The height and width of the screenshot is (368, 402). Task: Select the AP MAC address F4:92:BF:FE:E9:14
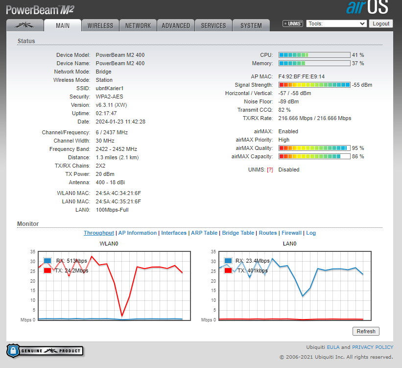click(x=302, y=76)
